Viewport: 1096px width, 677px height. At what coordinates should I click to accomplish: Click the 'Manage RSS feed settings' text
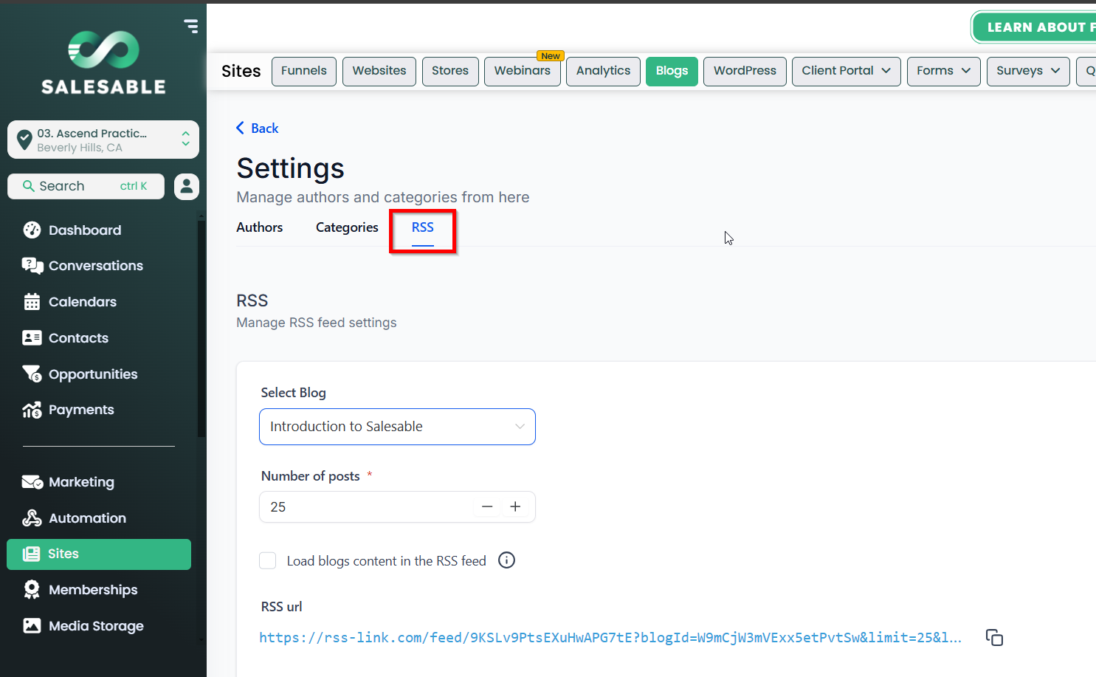tap(316, 323)
